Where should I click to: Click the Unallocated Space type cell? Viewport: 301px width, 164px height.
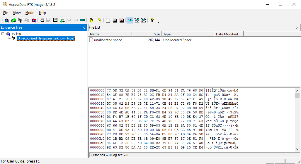[x=177, y=40]
